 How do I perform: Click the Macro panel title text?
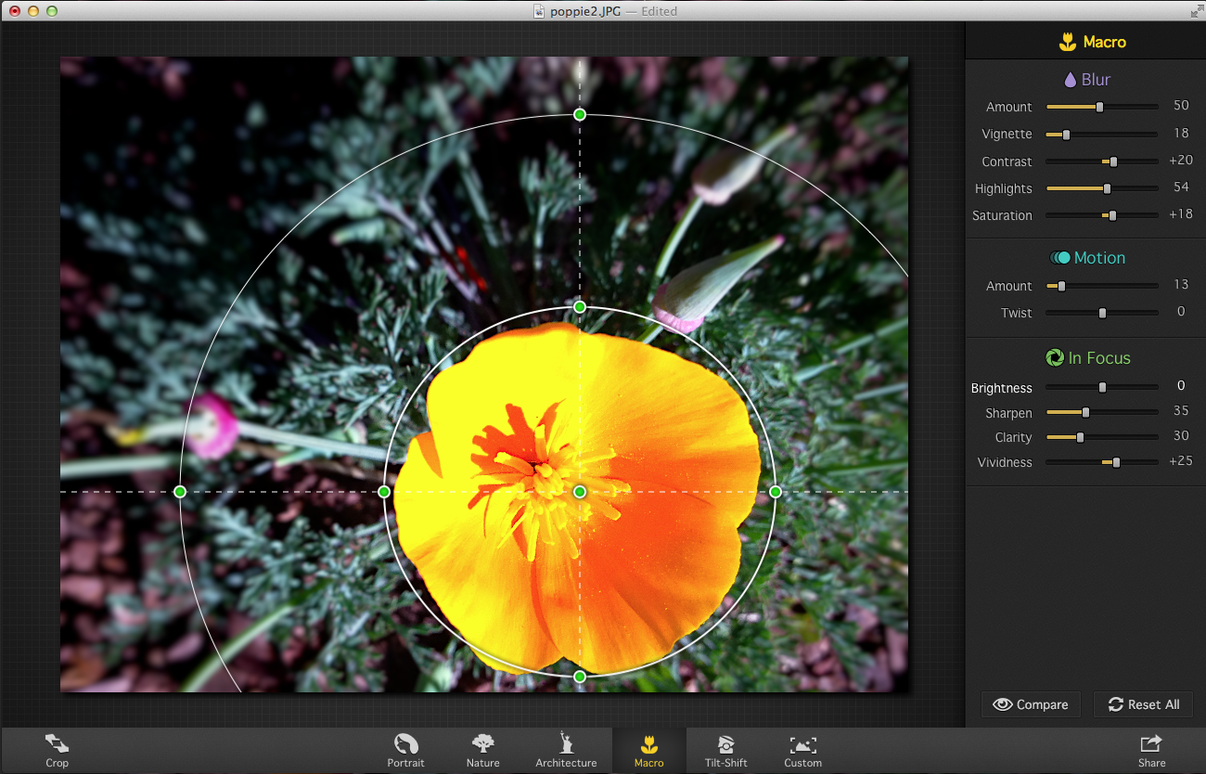click(1105, 42)
